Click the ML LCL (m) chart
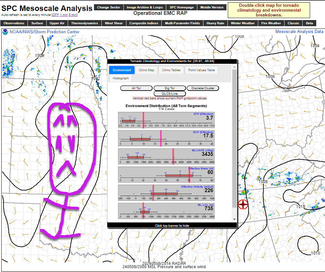 (166, 211)
